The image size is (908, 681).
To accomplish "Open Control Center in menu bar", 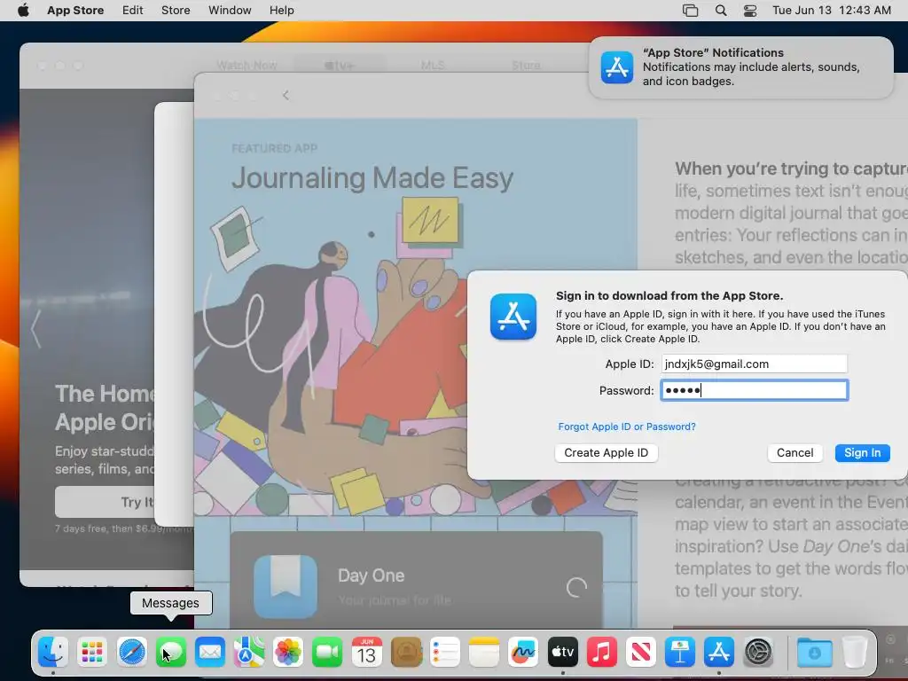I will pos(750,11).
